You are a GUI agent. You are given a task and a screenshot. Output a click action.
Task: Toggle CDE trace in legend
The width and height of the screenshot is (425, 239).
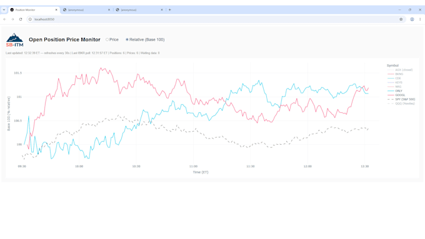point(394,78)
